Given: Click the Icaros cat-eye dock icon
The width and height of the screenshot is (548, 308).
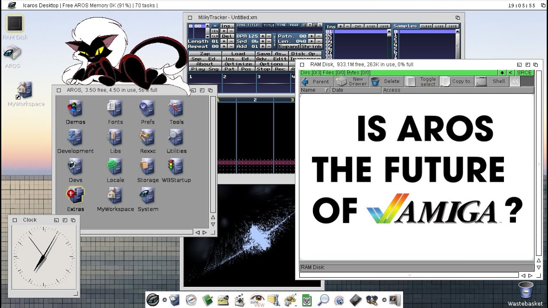Looking at the screenshot, I should point(153,300).
